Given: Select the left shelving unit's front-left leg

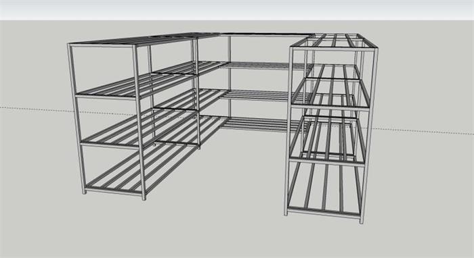Looking at the screenshot, I should click(x=77, y=119).
